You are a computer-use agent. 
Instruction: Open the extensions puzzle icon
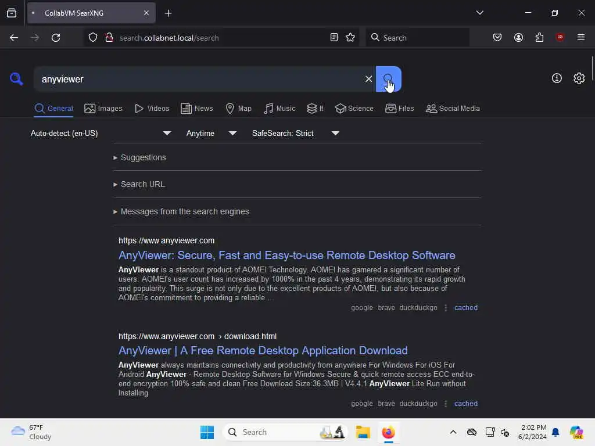pos(539,38)
